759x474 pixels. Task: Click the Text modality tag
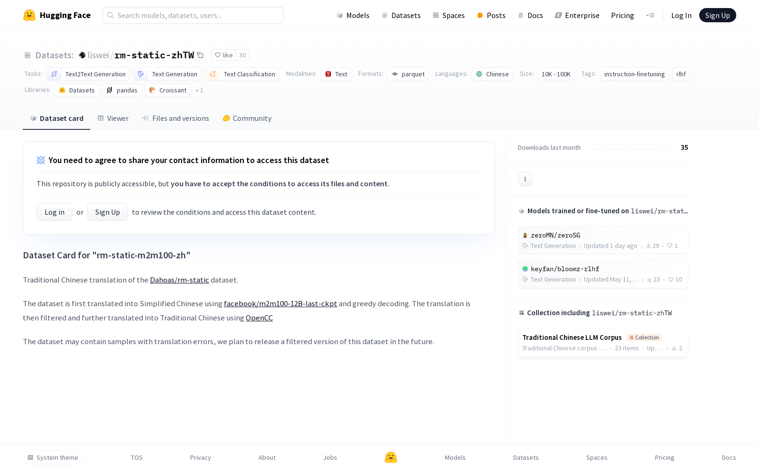(x=336, y=74)
